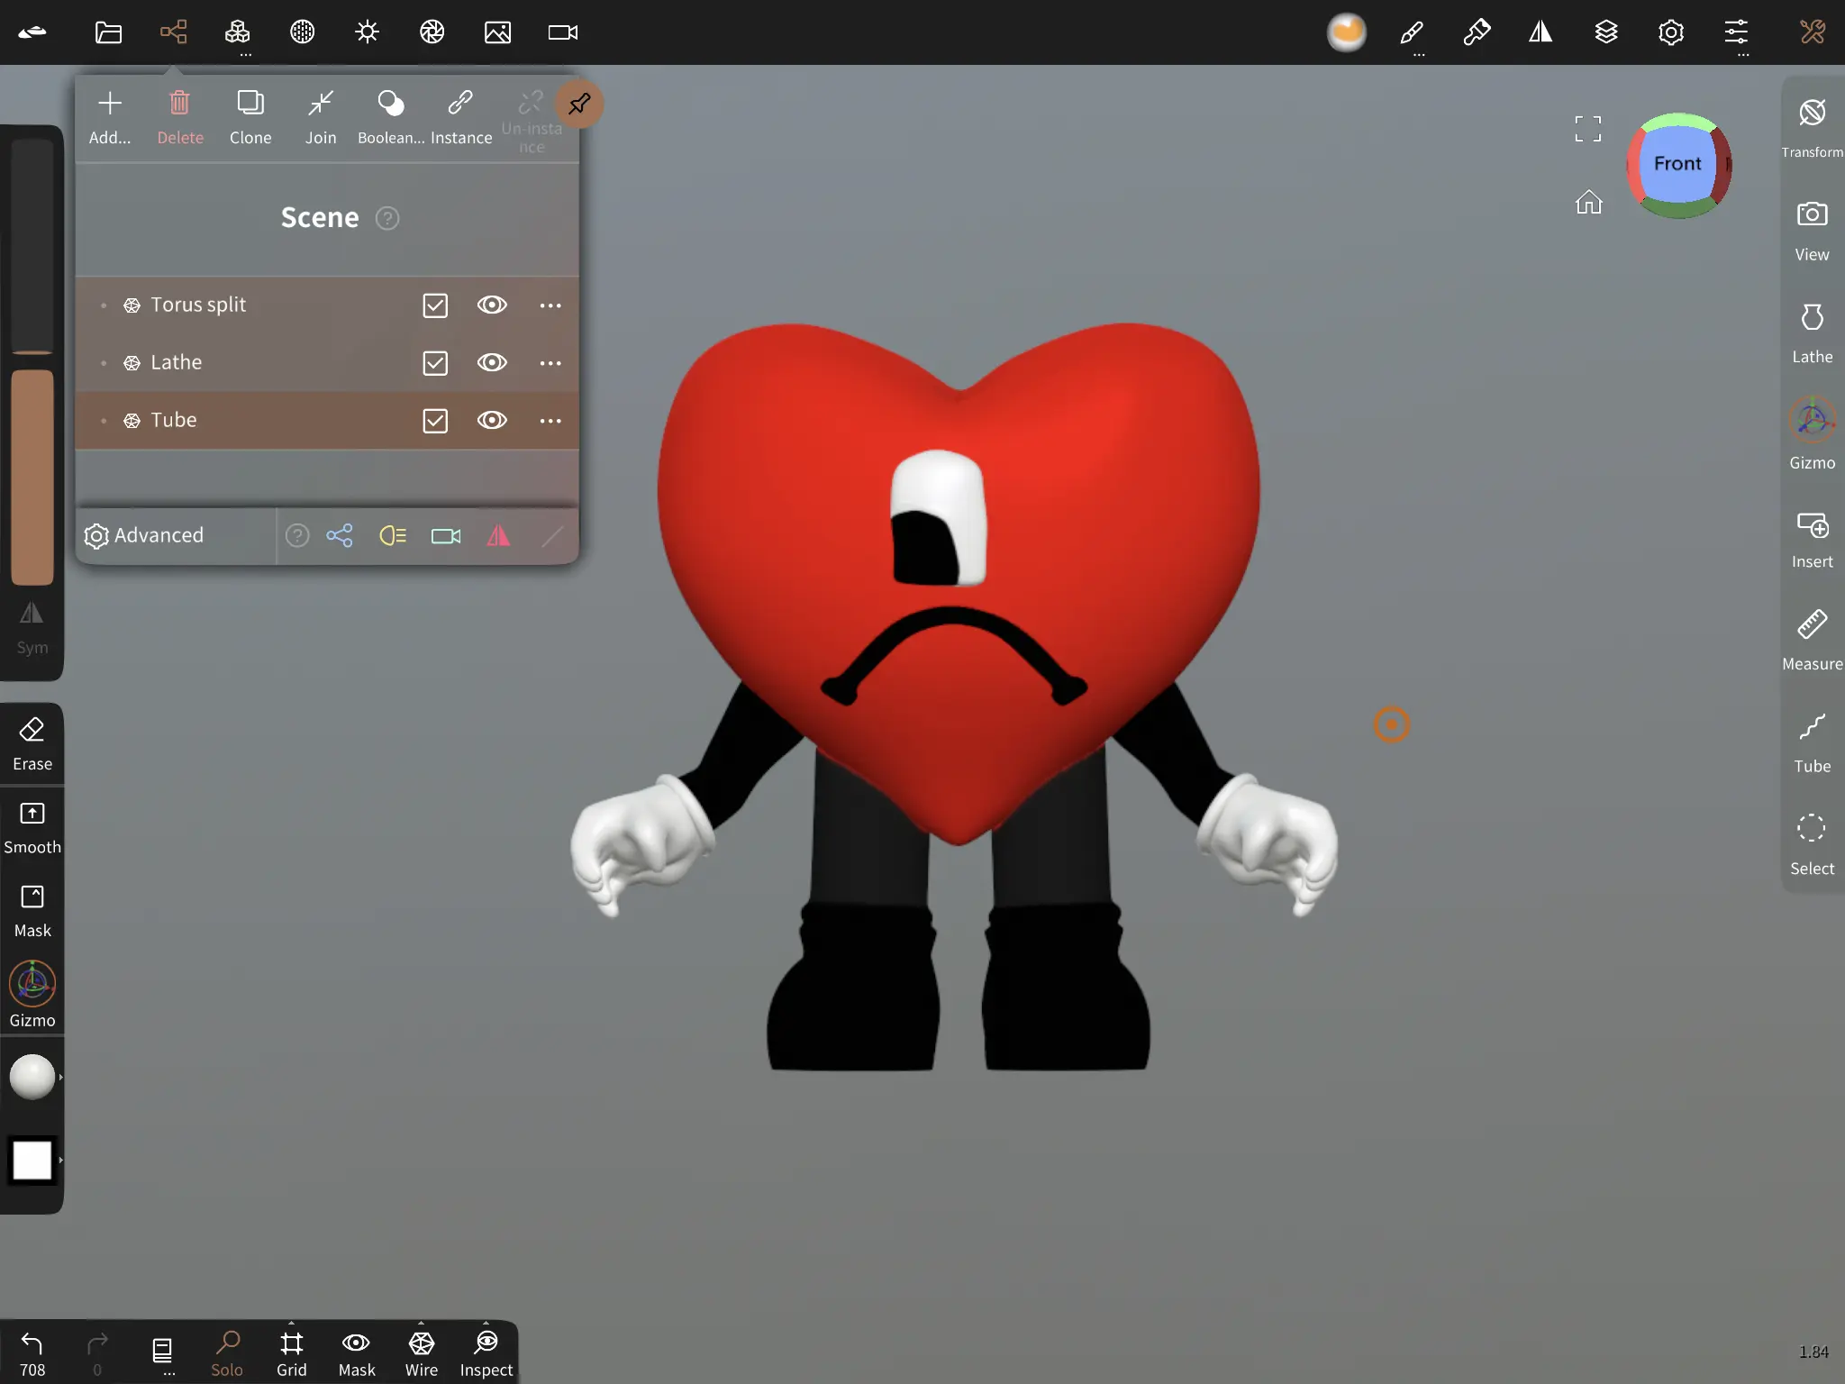Select the Lathe tool in right sidebar

coord(1812,333)
